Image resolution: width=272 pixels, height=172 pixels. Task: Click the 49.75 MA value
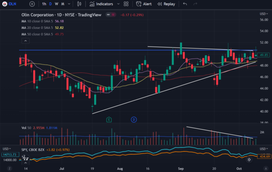tap(59, 34)
